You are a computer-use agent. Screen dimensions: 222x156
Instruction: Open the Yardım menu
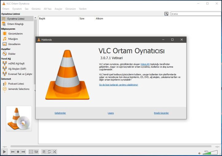(83, 9)
